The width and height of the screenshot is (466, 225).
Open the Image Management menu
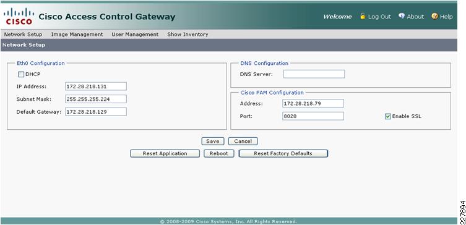coord(77,35)
